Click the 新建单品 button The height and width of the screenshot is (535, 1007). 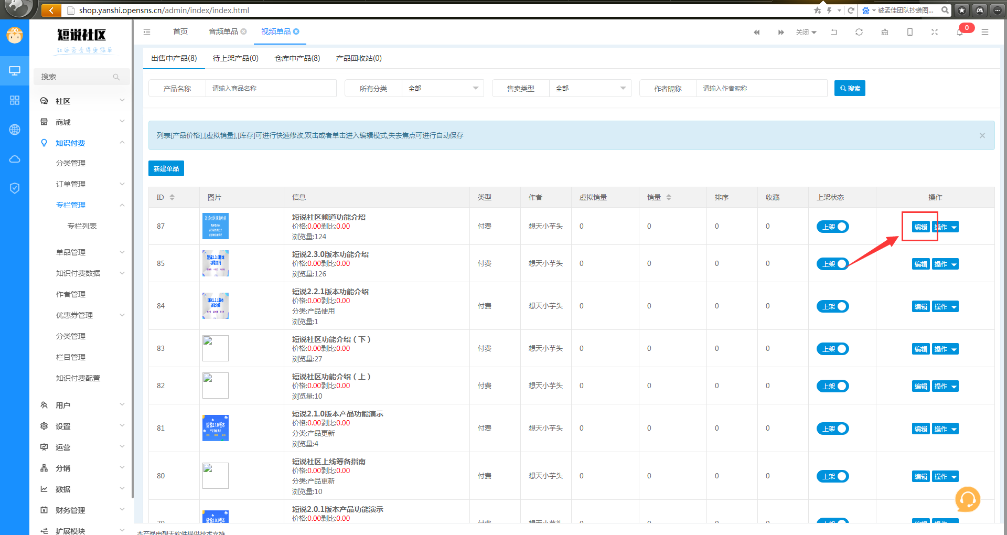[x=166, y=168]
